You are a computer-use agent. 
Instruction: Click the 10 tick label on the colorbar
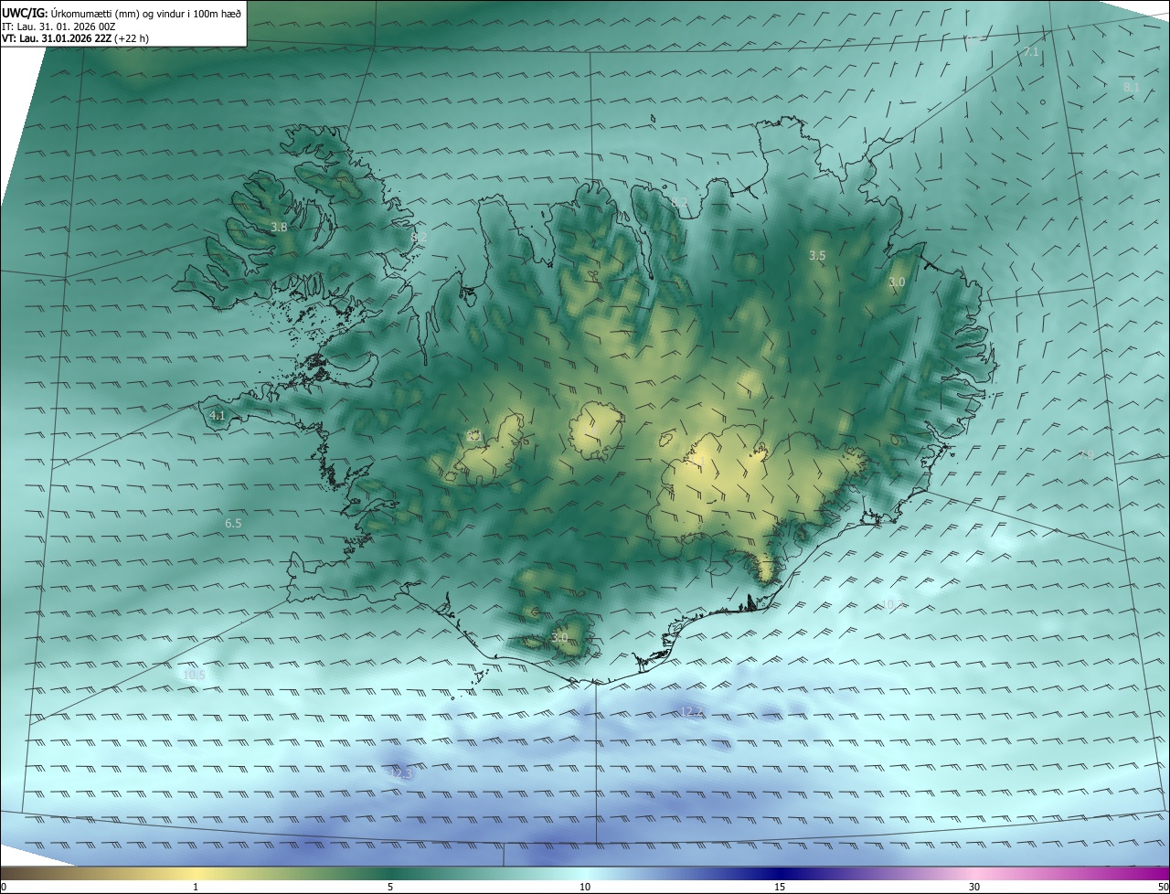[x=585, y=887]
